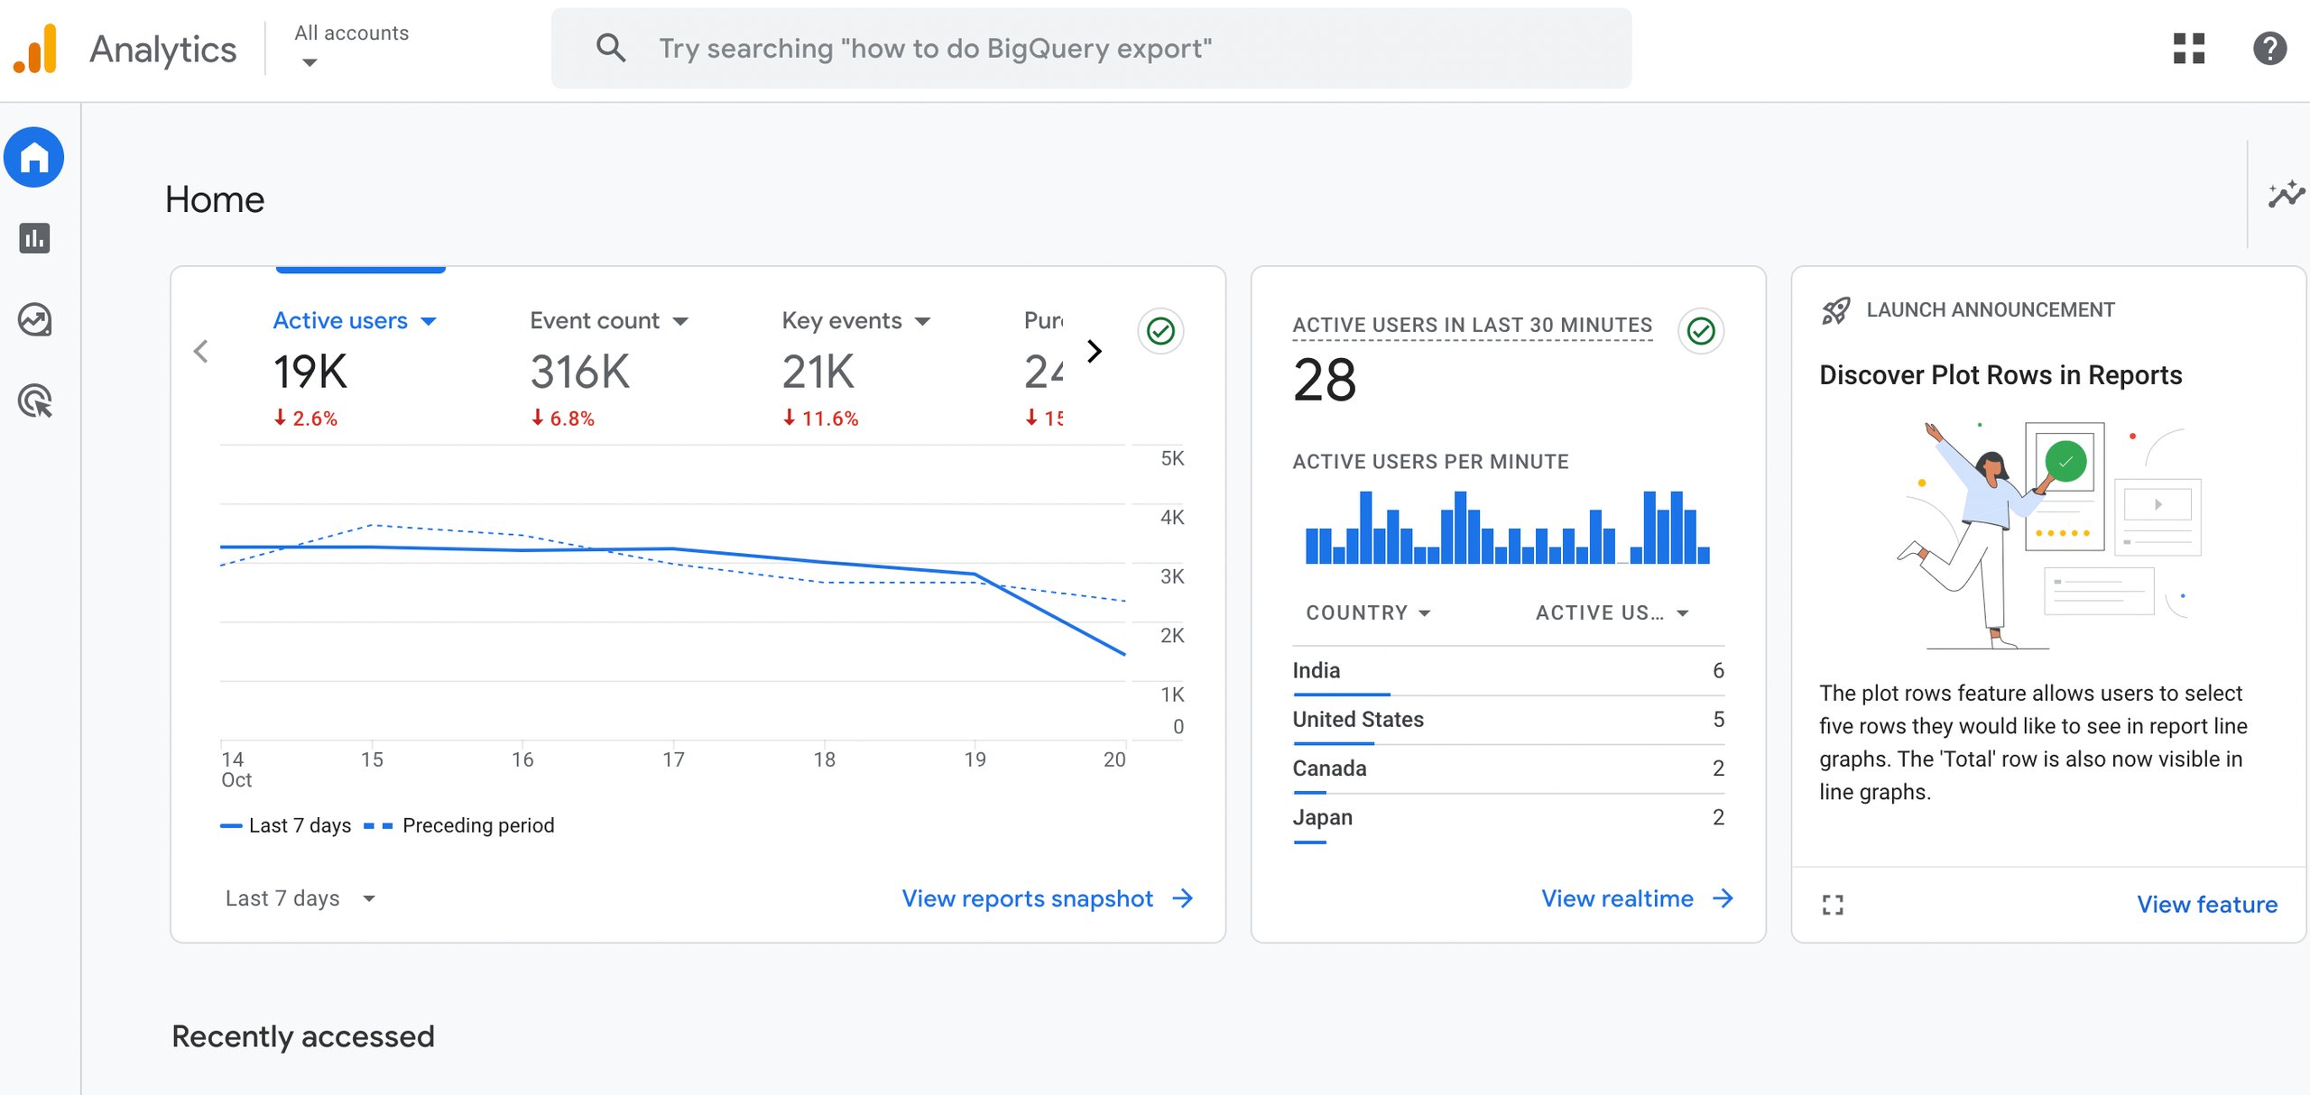The height and width of the screenshot is (1095, 2310).
Task: Open the Insights sparkline icon
Action: pos(2286,194)
